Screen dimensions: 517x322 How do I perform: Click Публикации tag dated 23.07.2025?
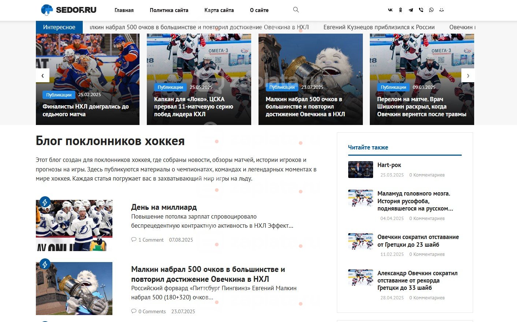click(282, 87)
